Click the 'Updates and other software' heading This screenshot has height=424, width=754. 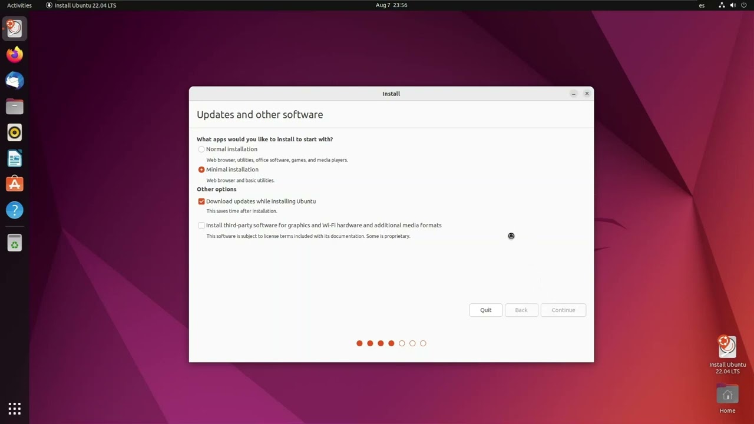point(260,115)
